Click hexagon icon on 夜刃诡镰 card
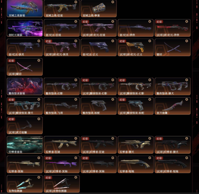The width and height of the screenshot is (199, 194). pyautogui.click(x=187, y=99)
